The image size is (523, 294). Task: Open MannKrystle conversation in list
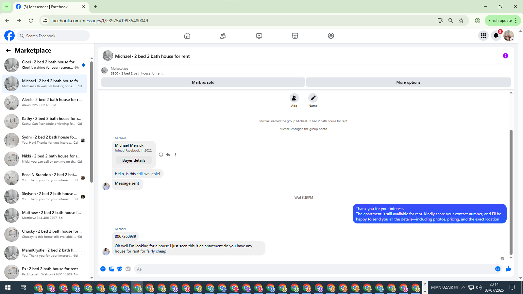click(44, 253)
